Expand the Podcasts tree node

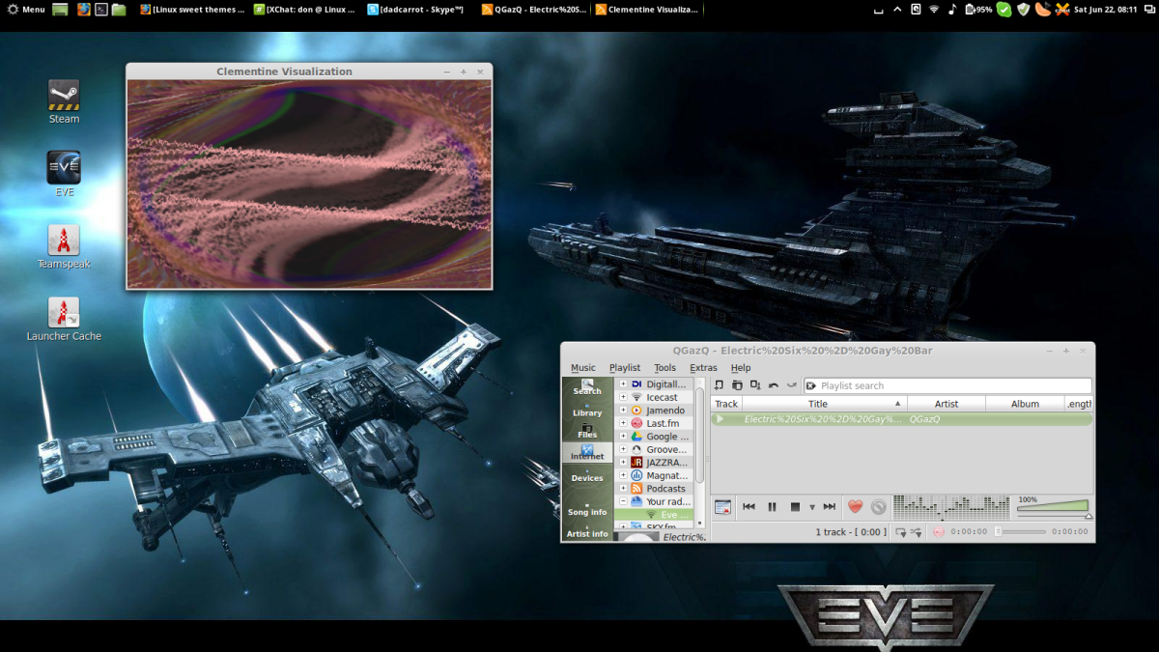[x=623, y=489]
